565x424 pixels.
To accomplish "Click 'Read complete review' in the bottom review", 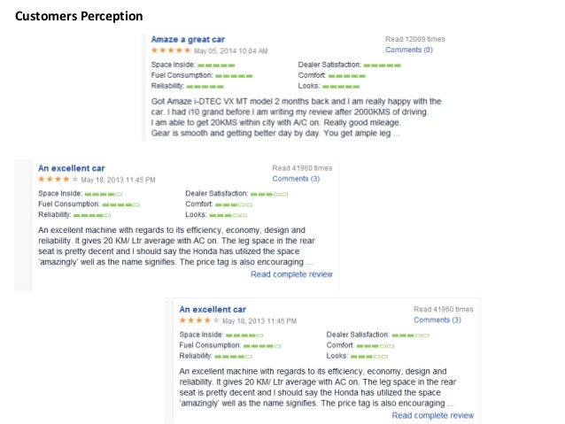I will (x=432, y=415).
